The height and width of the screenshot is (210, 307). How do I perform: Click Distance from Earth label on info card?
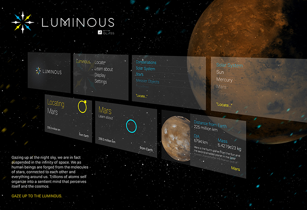[x=210, y=124]
